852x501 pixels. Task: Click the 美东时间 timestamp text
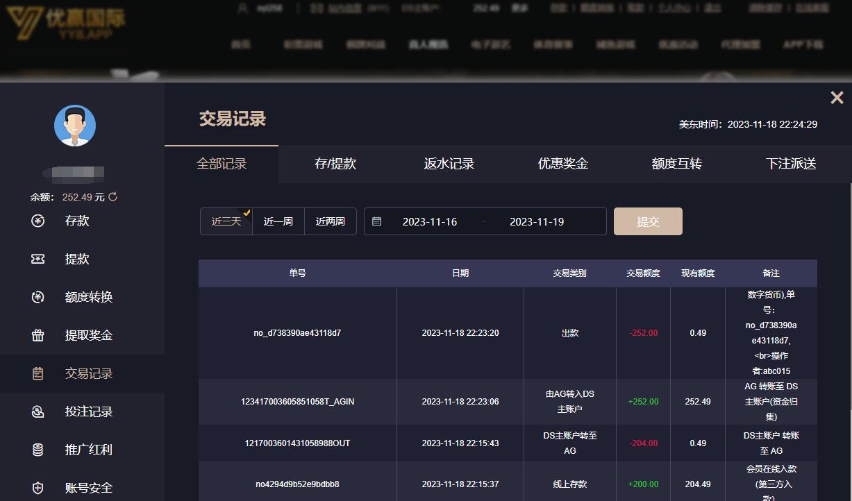(x=748, y=124)
